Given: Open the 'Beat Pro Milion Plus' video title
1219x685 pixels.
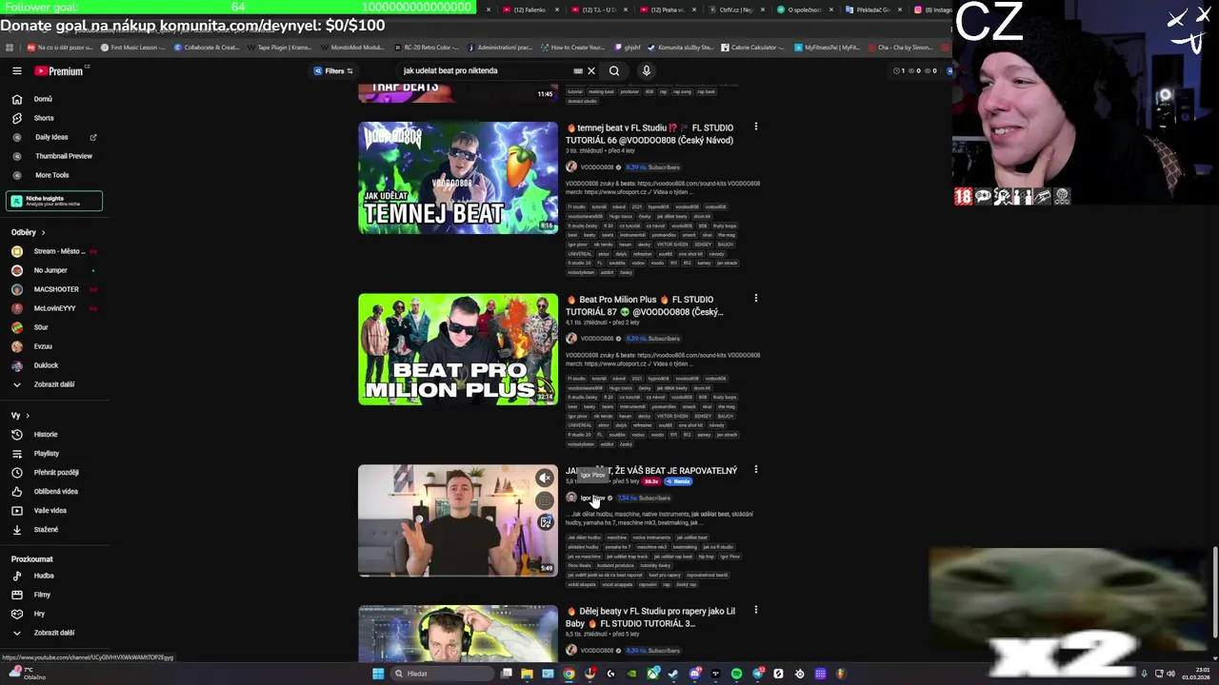Looking at the screenshot, I should coord(645,305).
